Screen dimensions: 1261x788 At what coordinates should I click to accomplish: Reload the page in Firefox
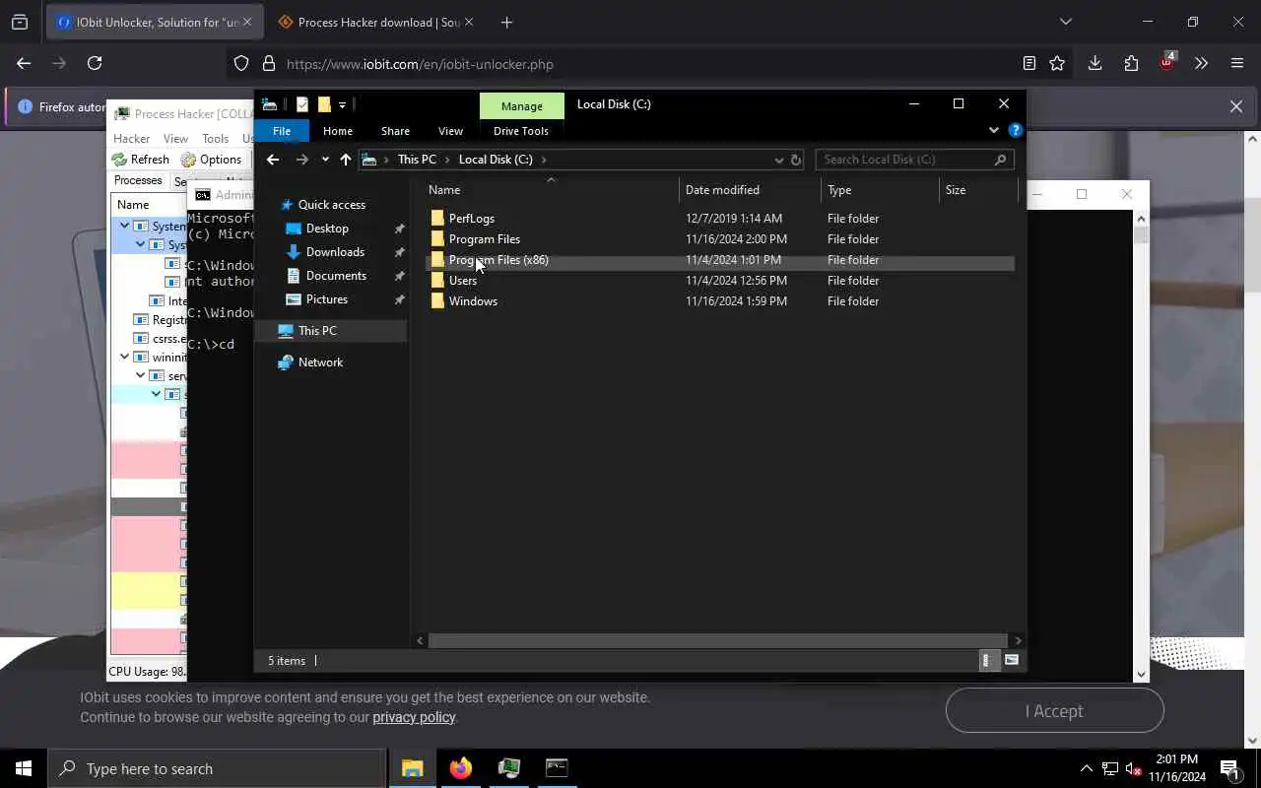[x=95, y=64]
